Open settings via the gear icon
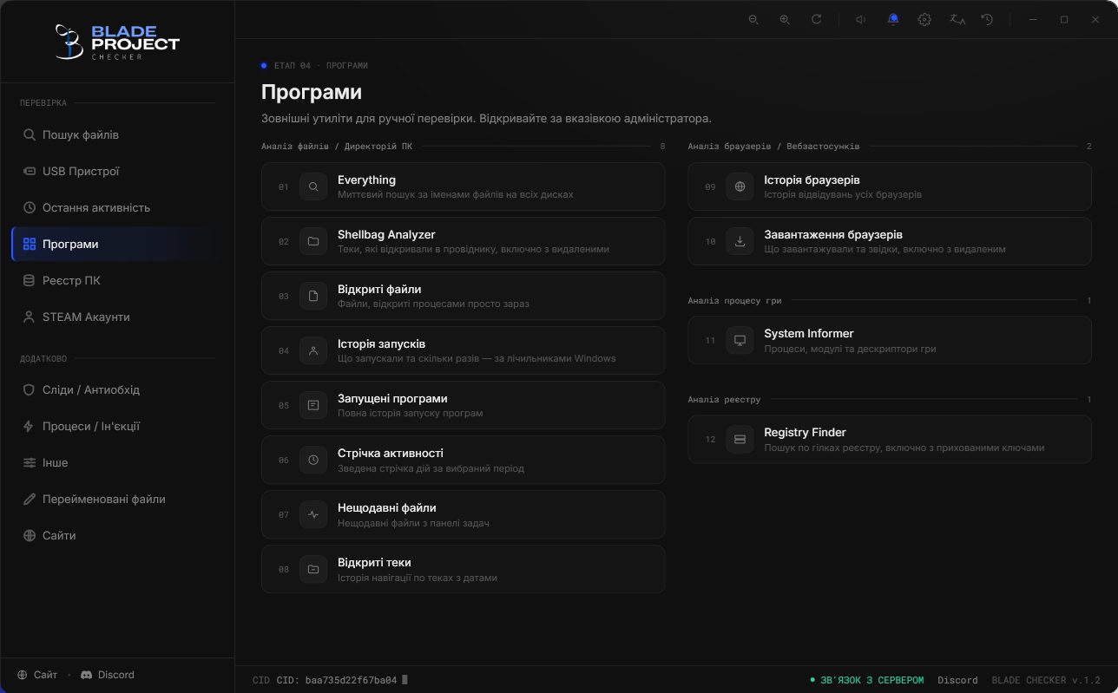Viewport: 1118px width, 693px height. coord(924,19)
